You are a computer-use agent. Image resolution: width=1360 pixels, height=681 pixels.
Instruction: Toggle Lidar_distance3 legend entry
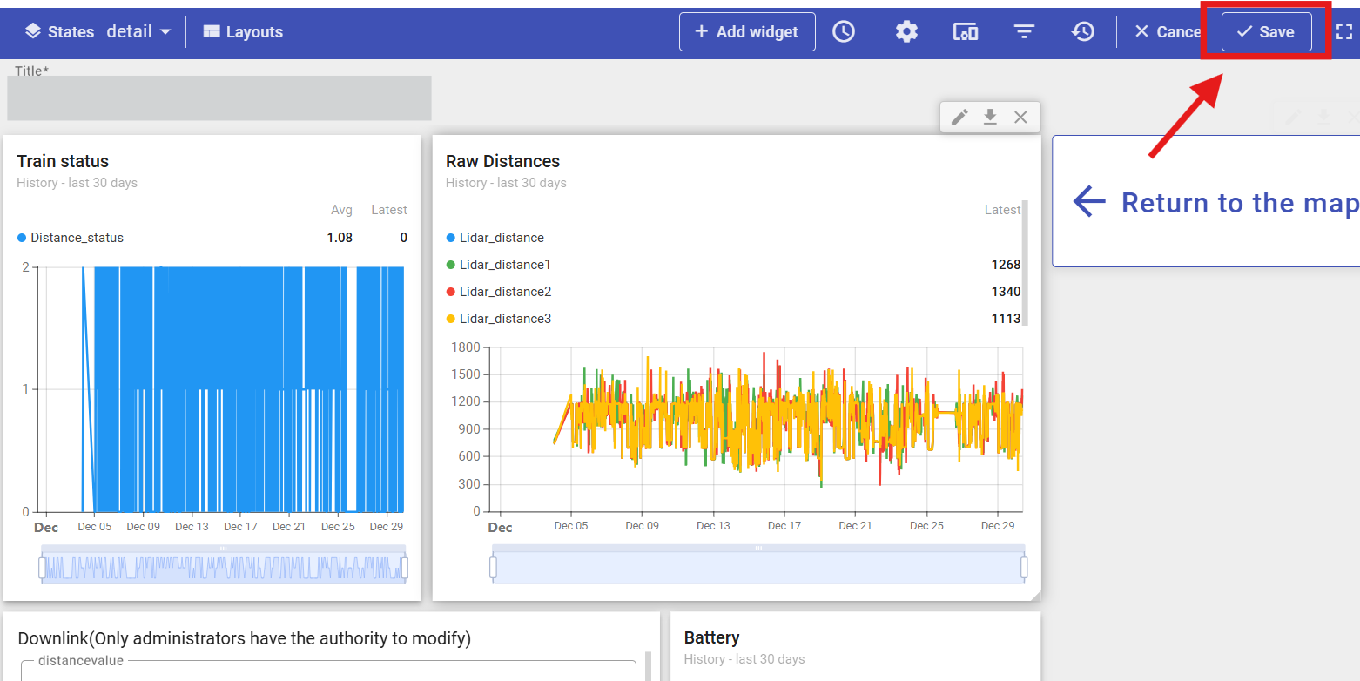pos(504,319)
